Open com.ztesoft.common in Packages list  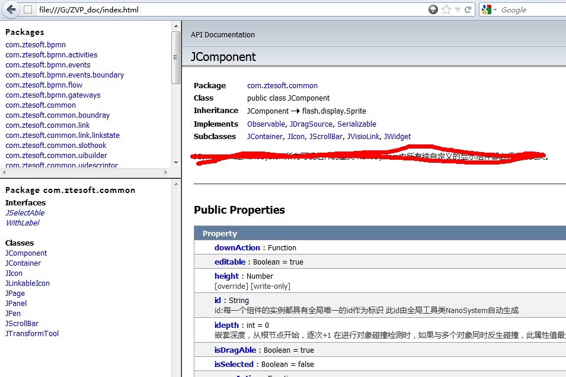coord(40,105)
